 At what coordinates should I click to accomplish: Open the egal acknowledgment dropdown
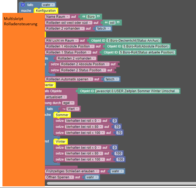[68, 103]
